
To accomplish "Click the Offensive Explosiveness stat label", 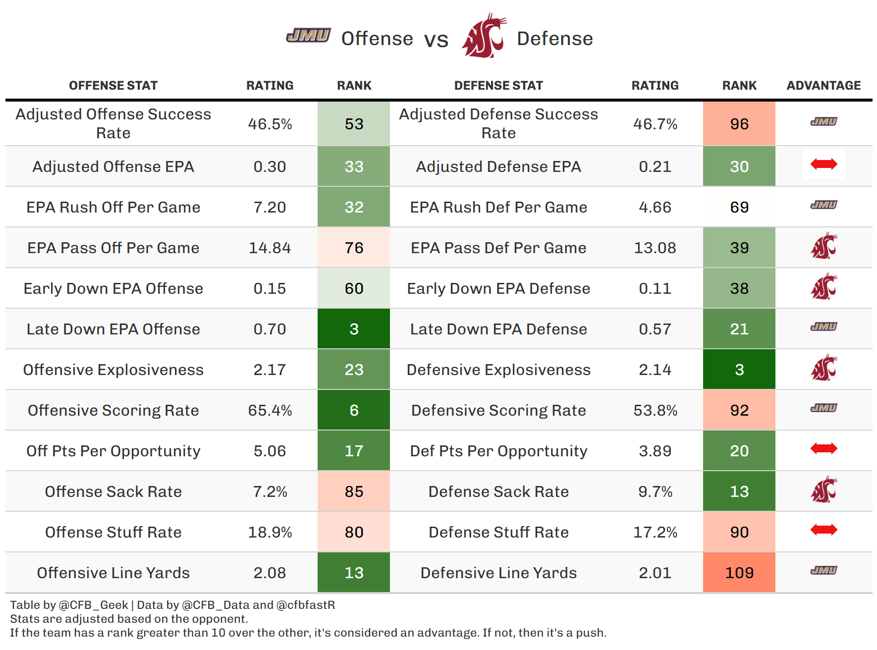I will pyautogui.click(x=113, y=370).
